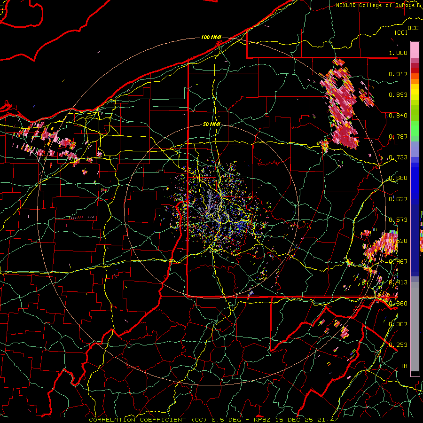The image size is (423, 423).
Task: Click the 1.000 scale value
Action: point(398,53)
